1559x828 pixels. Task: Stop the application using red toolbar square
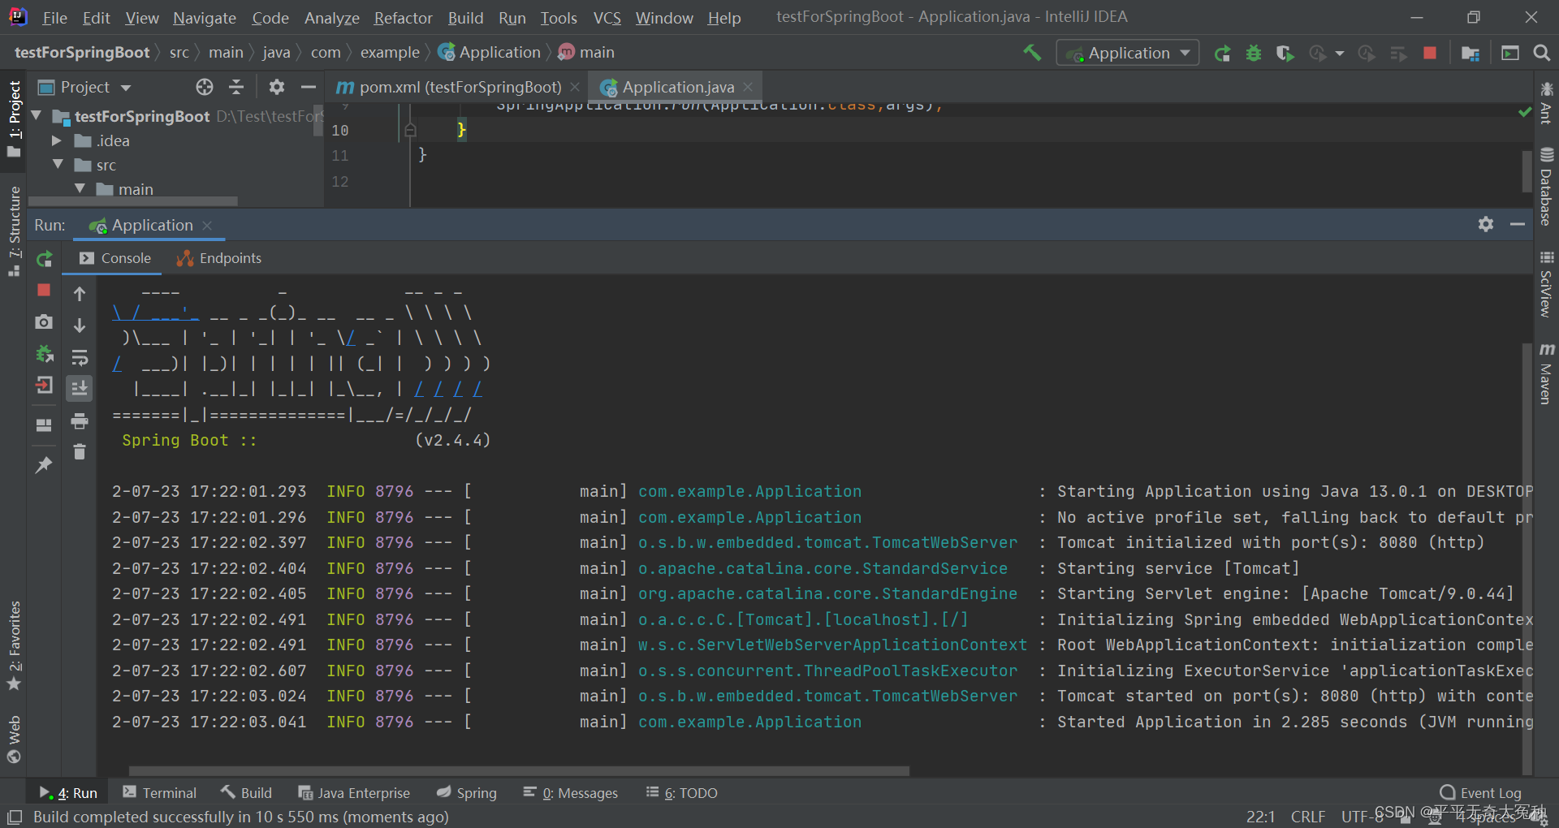coord(1430,54)
